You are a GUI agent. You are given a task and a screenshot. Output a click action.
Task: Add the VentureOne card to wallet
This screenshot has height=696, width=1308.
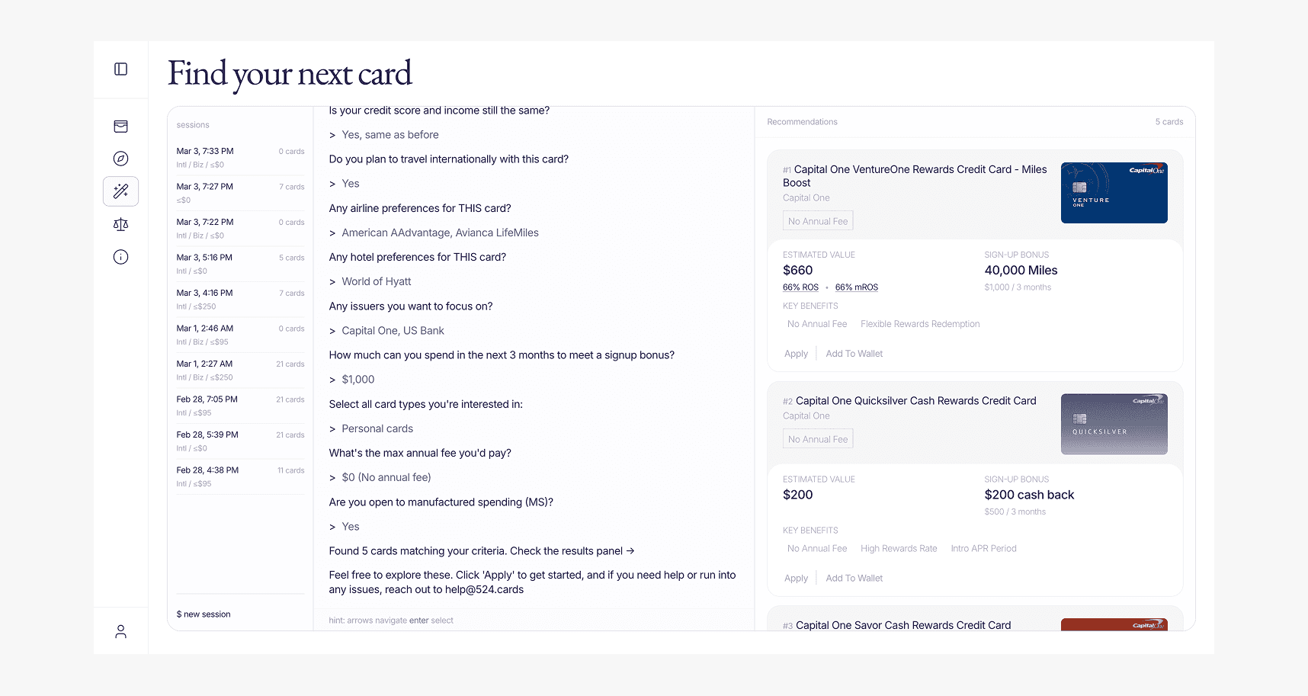[x=854, y=354]
